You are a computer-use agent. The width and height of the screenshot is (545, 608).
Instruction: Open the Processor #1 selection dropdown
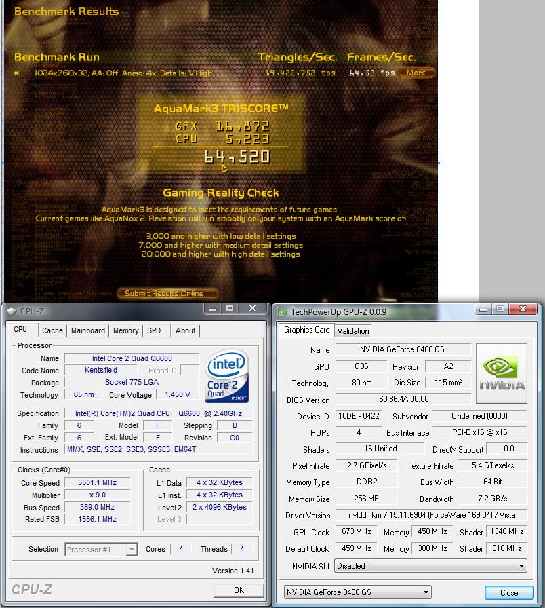tap(101, 550)
